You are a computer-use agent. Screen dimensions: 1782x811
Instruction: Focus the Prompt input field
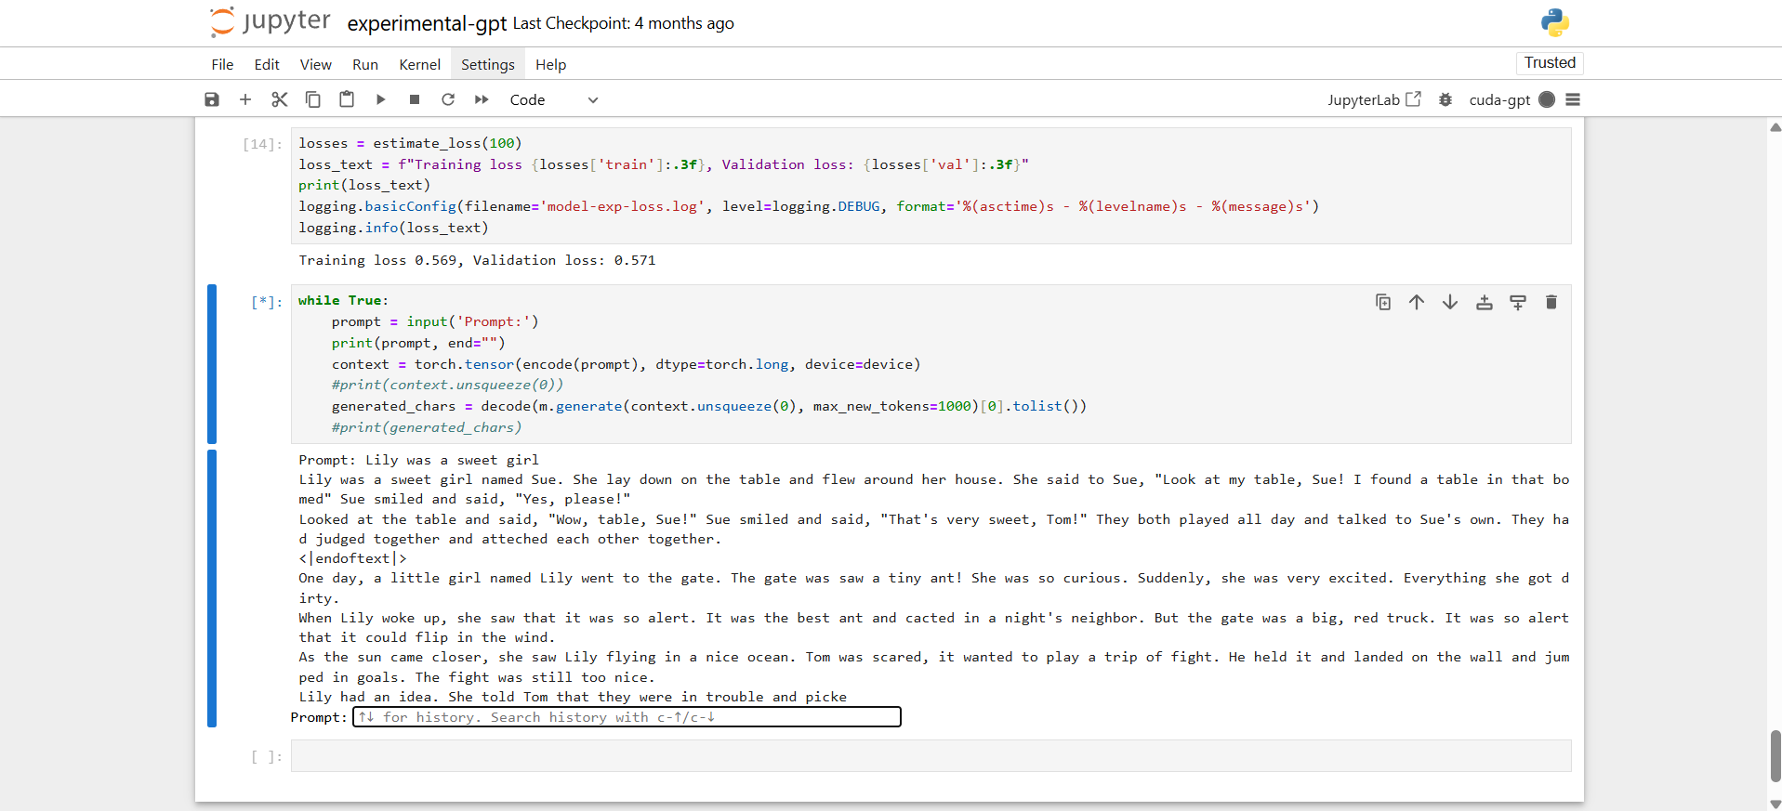tap(627, 717)
